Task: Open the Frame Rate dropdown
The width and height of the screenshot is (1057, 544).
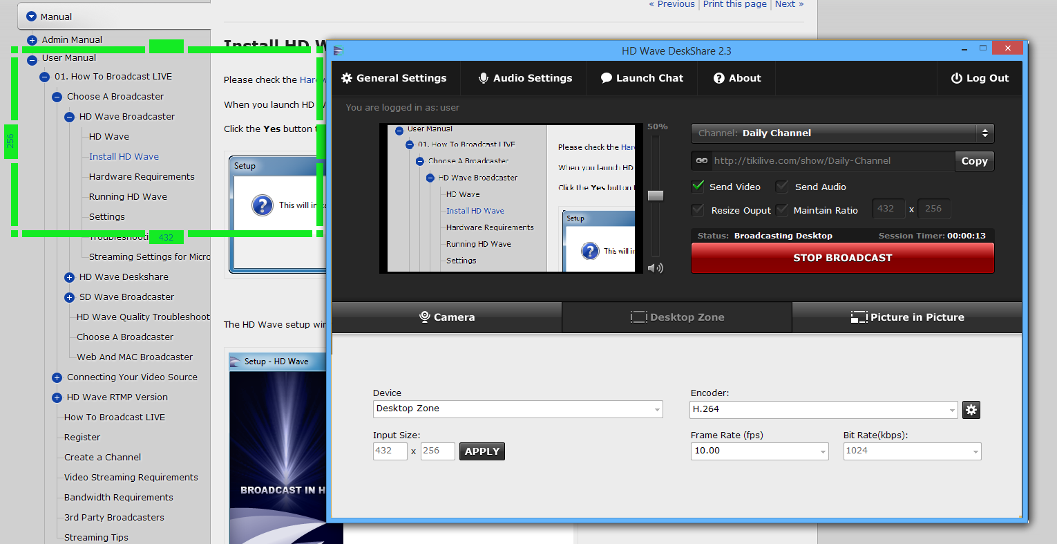Action: click(759, 451)
